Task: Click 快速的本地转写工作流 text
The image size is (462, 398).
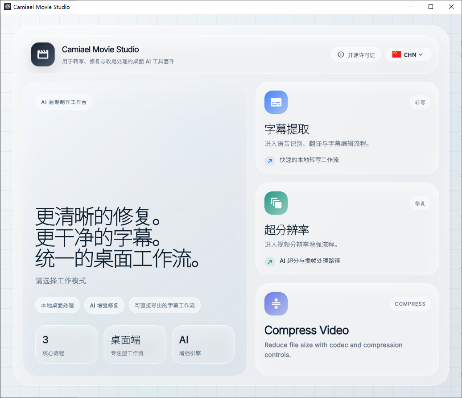Action: (309, 160)
